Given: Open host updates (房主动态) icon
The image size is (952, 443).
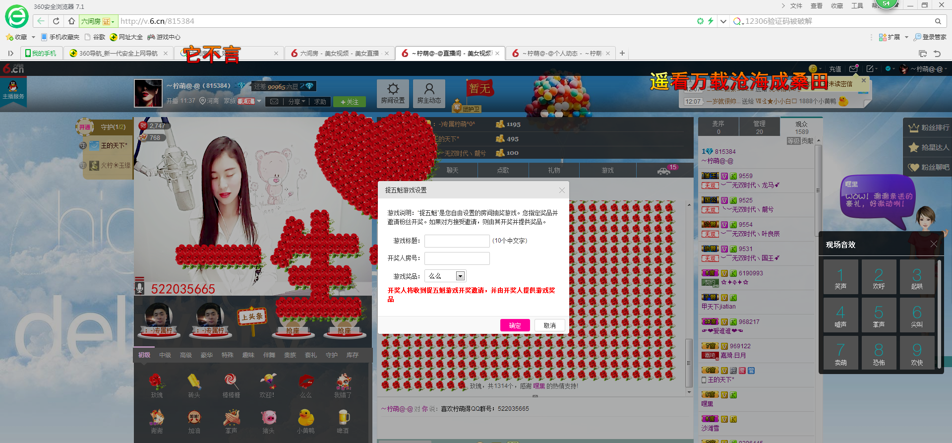Looking at the screenshot, I should click(429, 93).
